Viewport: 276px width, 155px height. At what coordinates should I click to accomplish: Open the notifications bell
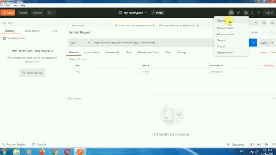[x=252, y=12]
